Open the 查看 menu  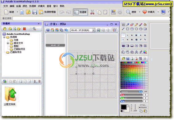(x=49, y=6)
